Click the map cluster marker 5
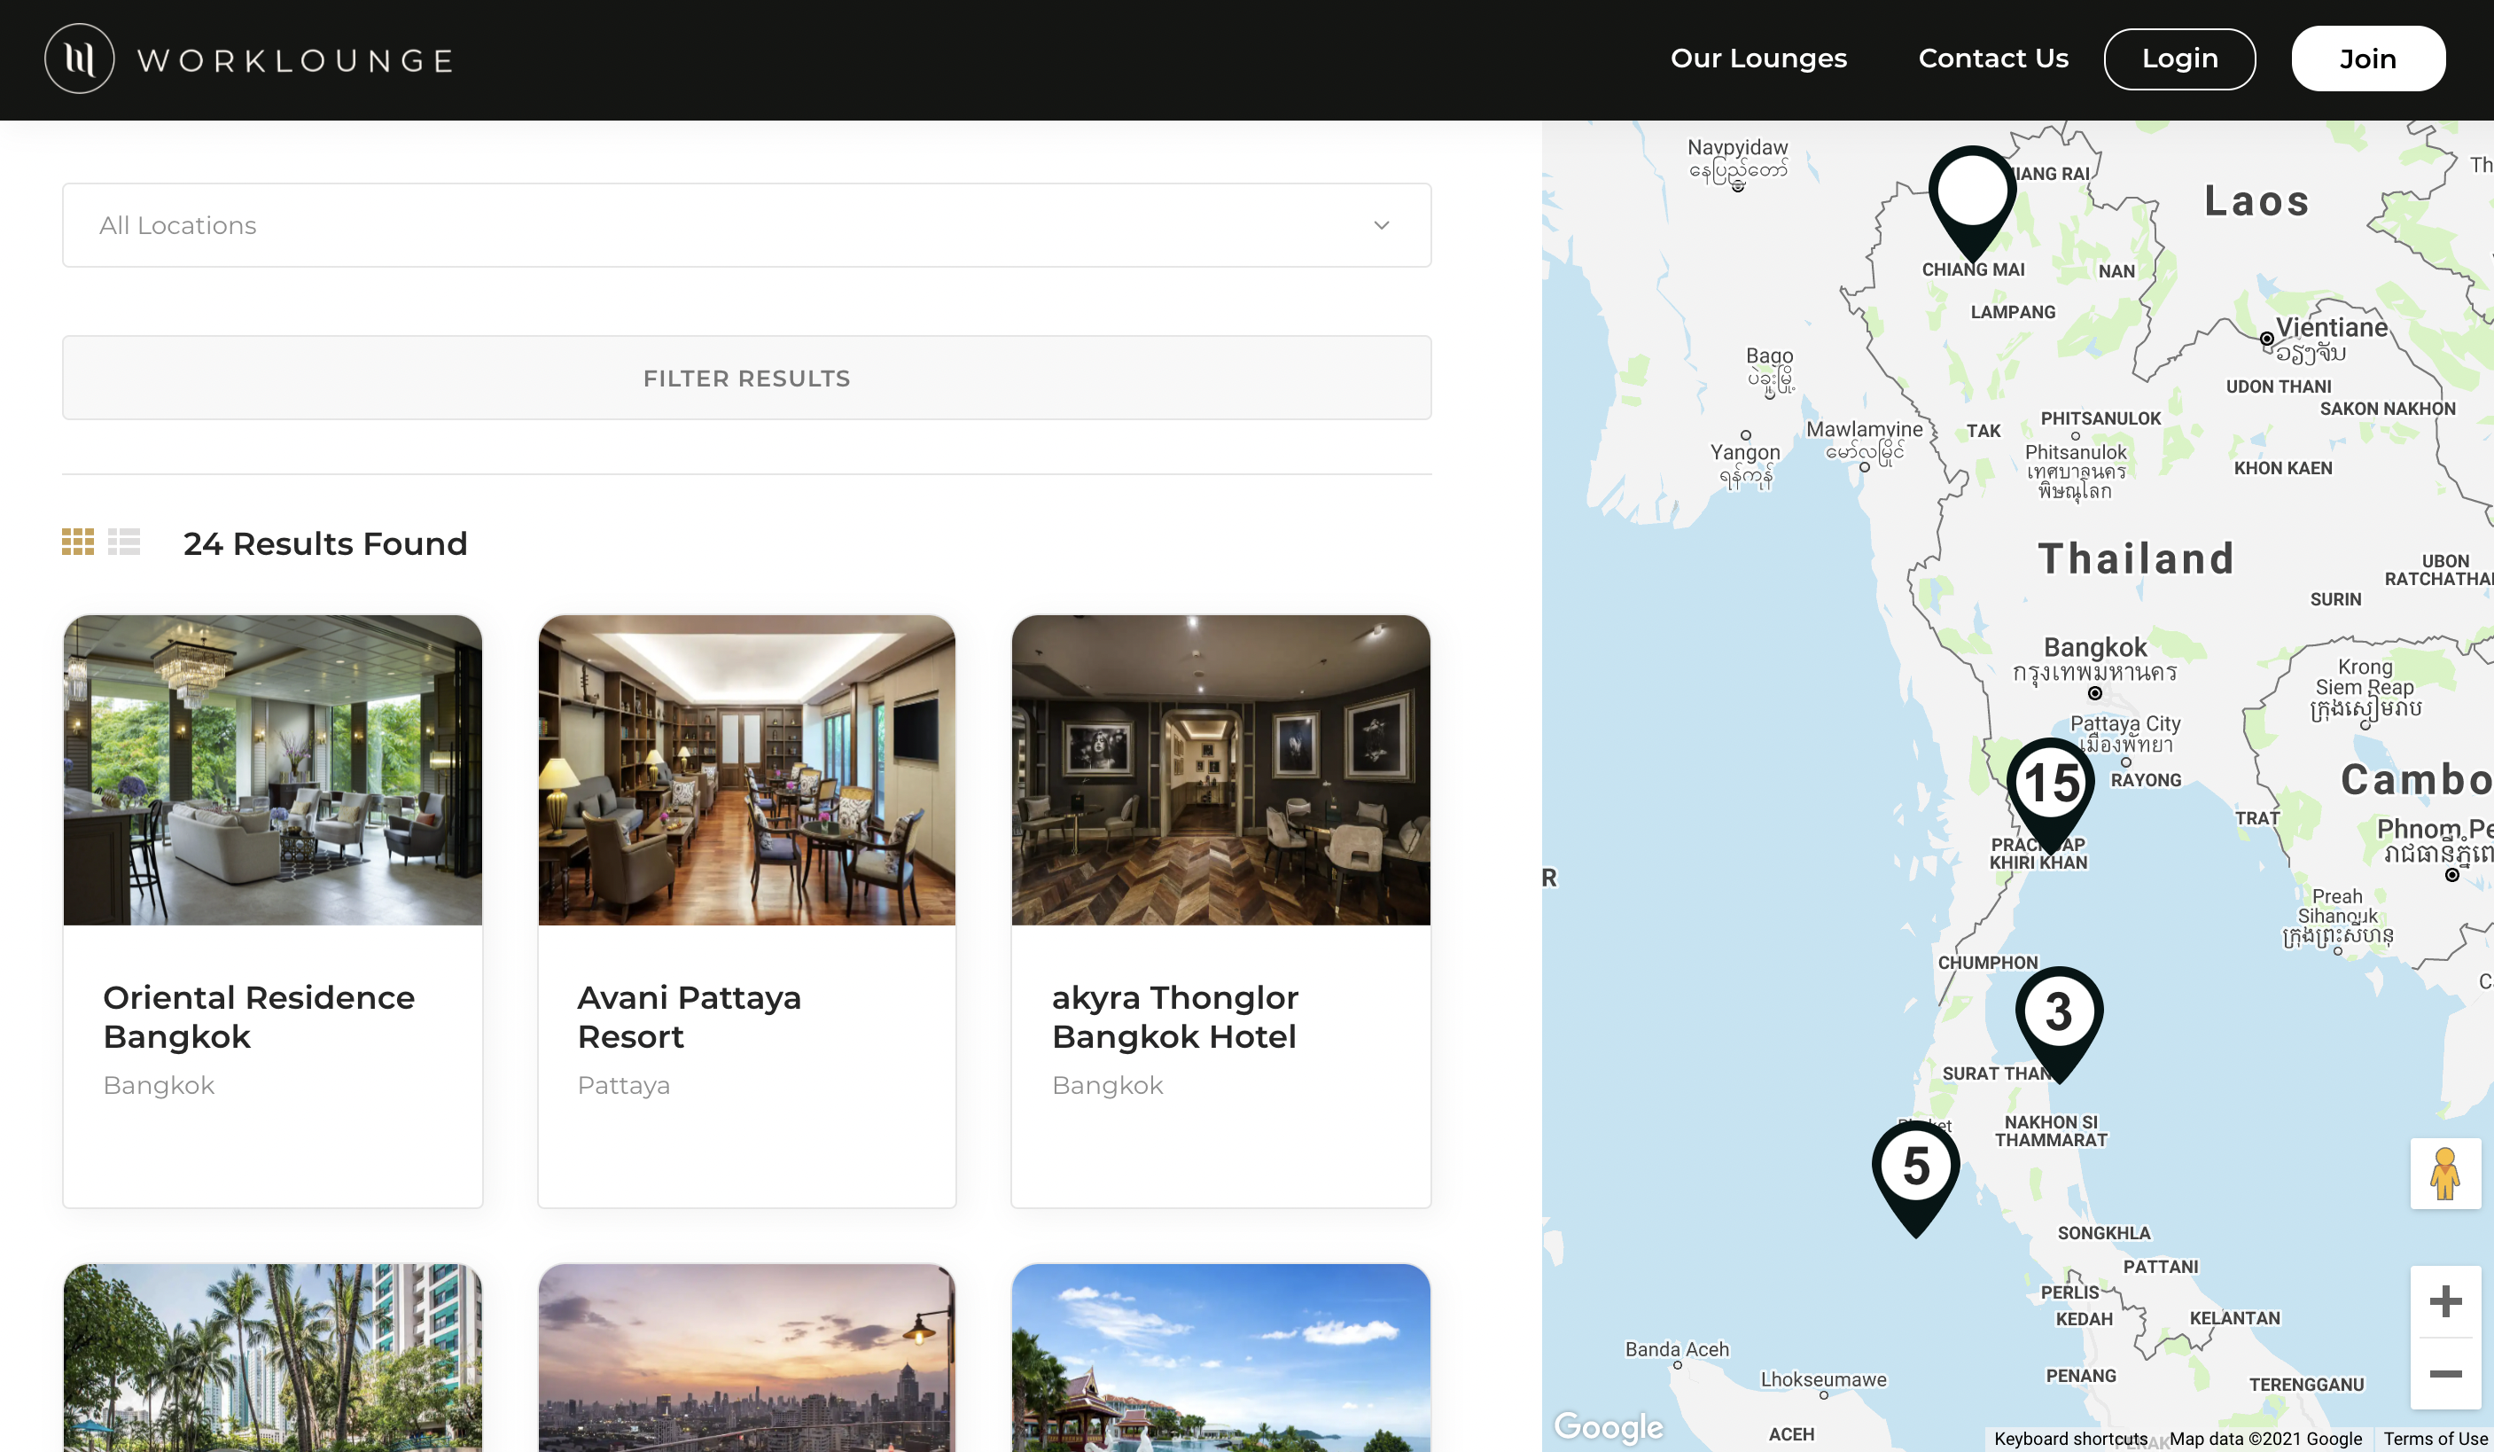The height and width of the screenshot is (1452, 2494). point(1916,1178)
